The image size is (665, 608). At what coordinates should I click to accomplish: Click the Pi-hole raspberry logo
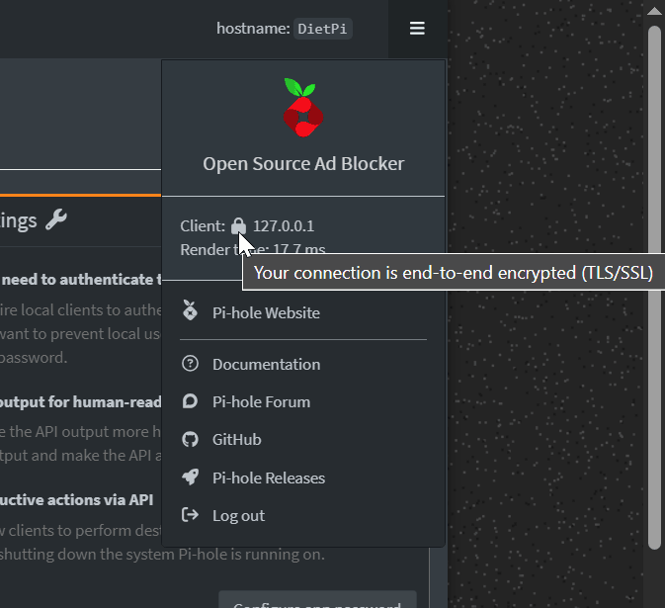click(303, 108)
